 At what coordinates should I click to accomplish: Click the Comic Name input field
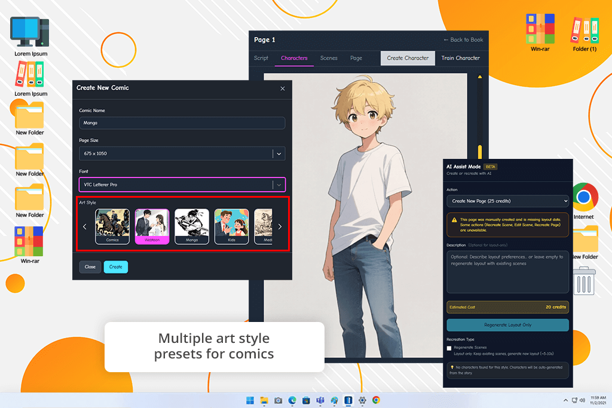tap(182, 123)
